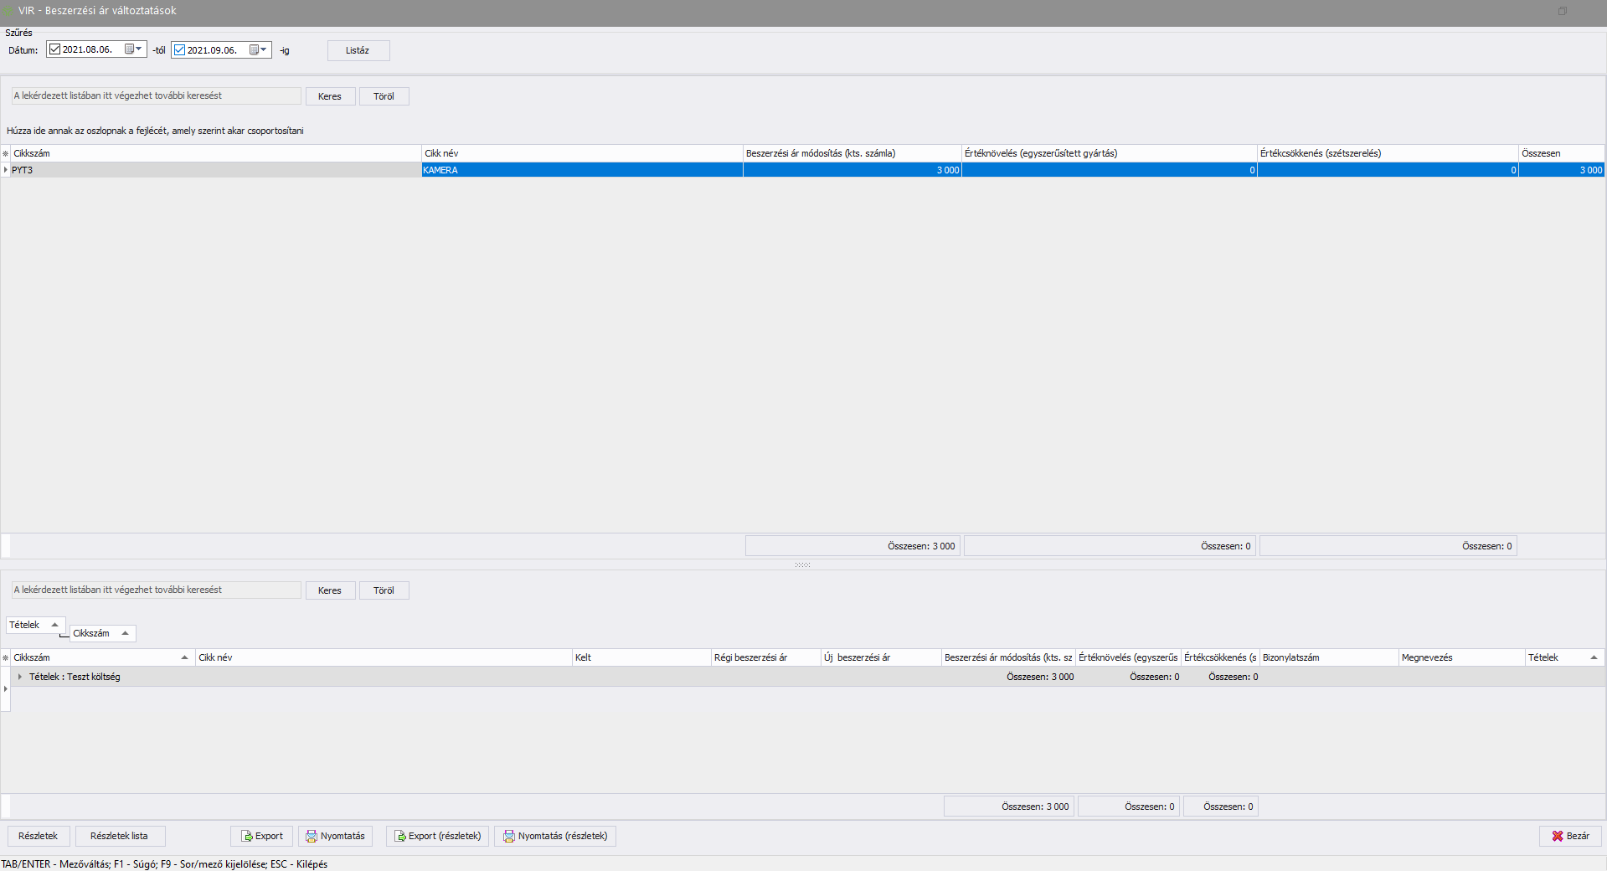Viewport: 1607px width, 871px height.
Task: Uncheck the end date 2021.09.06. checkbox
Action: (x=179, y=49)
